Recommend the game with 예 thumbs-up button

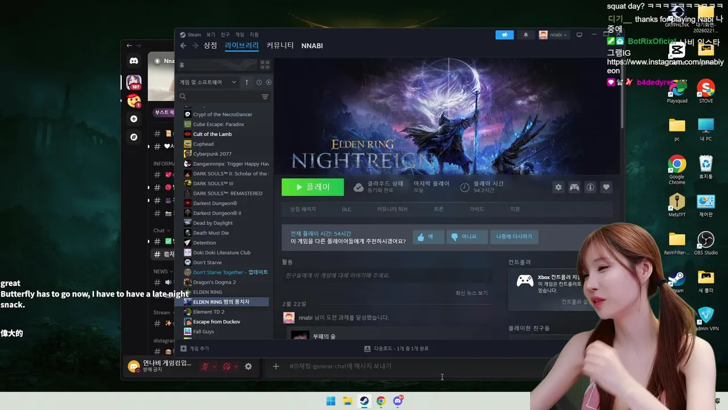428,236
